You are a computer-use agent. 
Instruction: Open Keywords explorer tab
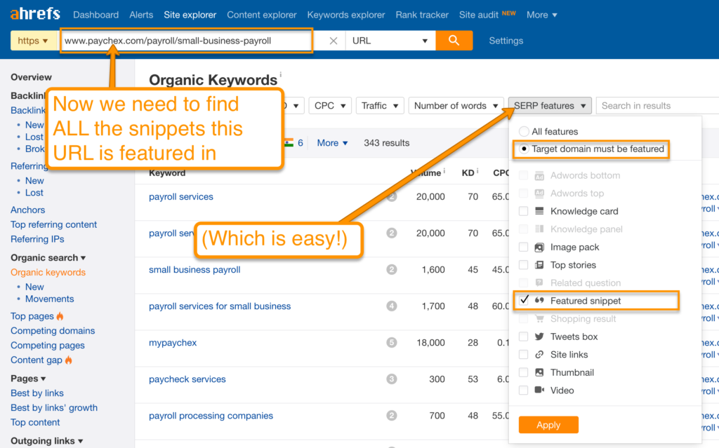pos(346,15)
